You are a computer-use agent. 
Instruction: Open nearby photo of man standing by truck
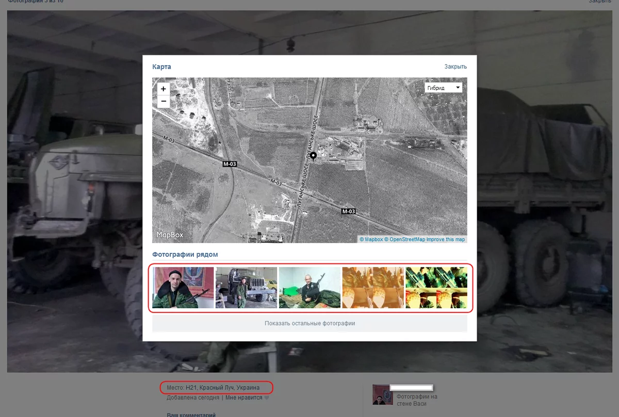(x=246, y=288)
